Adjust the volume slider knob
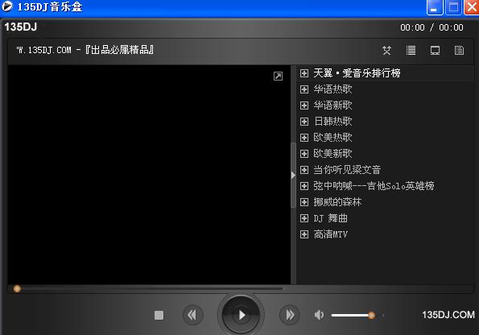Viewport: 479px width, 335px height. [x=371, y=315]
